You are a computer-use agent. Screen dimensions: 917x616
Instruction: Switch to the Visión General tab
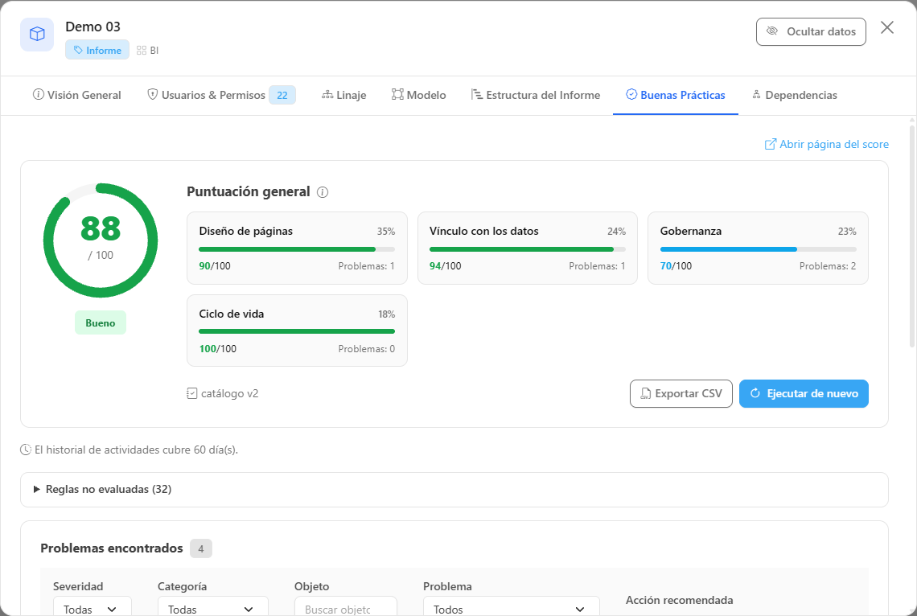(x=77, y=95)
